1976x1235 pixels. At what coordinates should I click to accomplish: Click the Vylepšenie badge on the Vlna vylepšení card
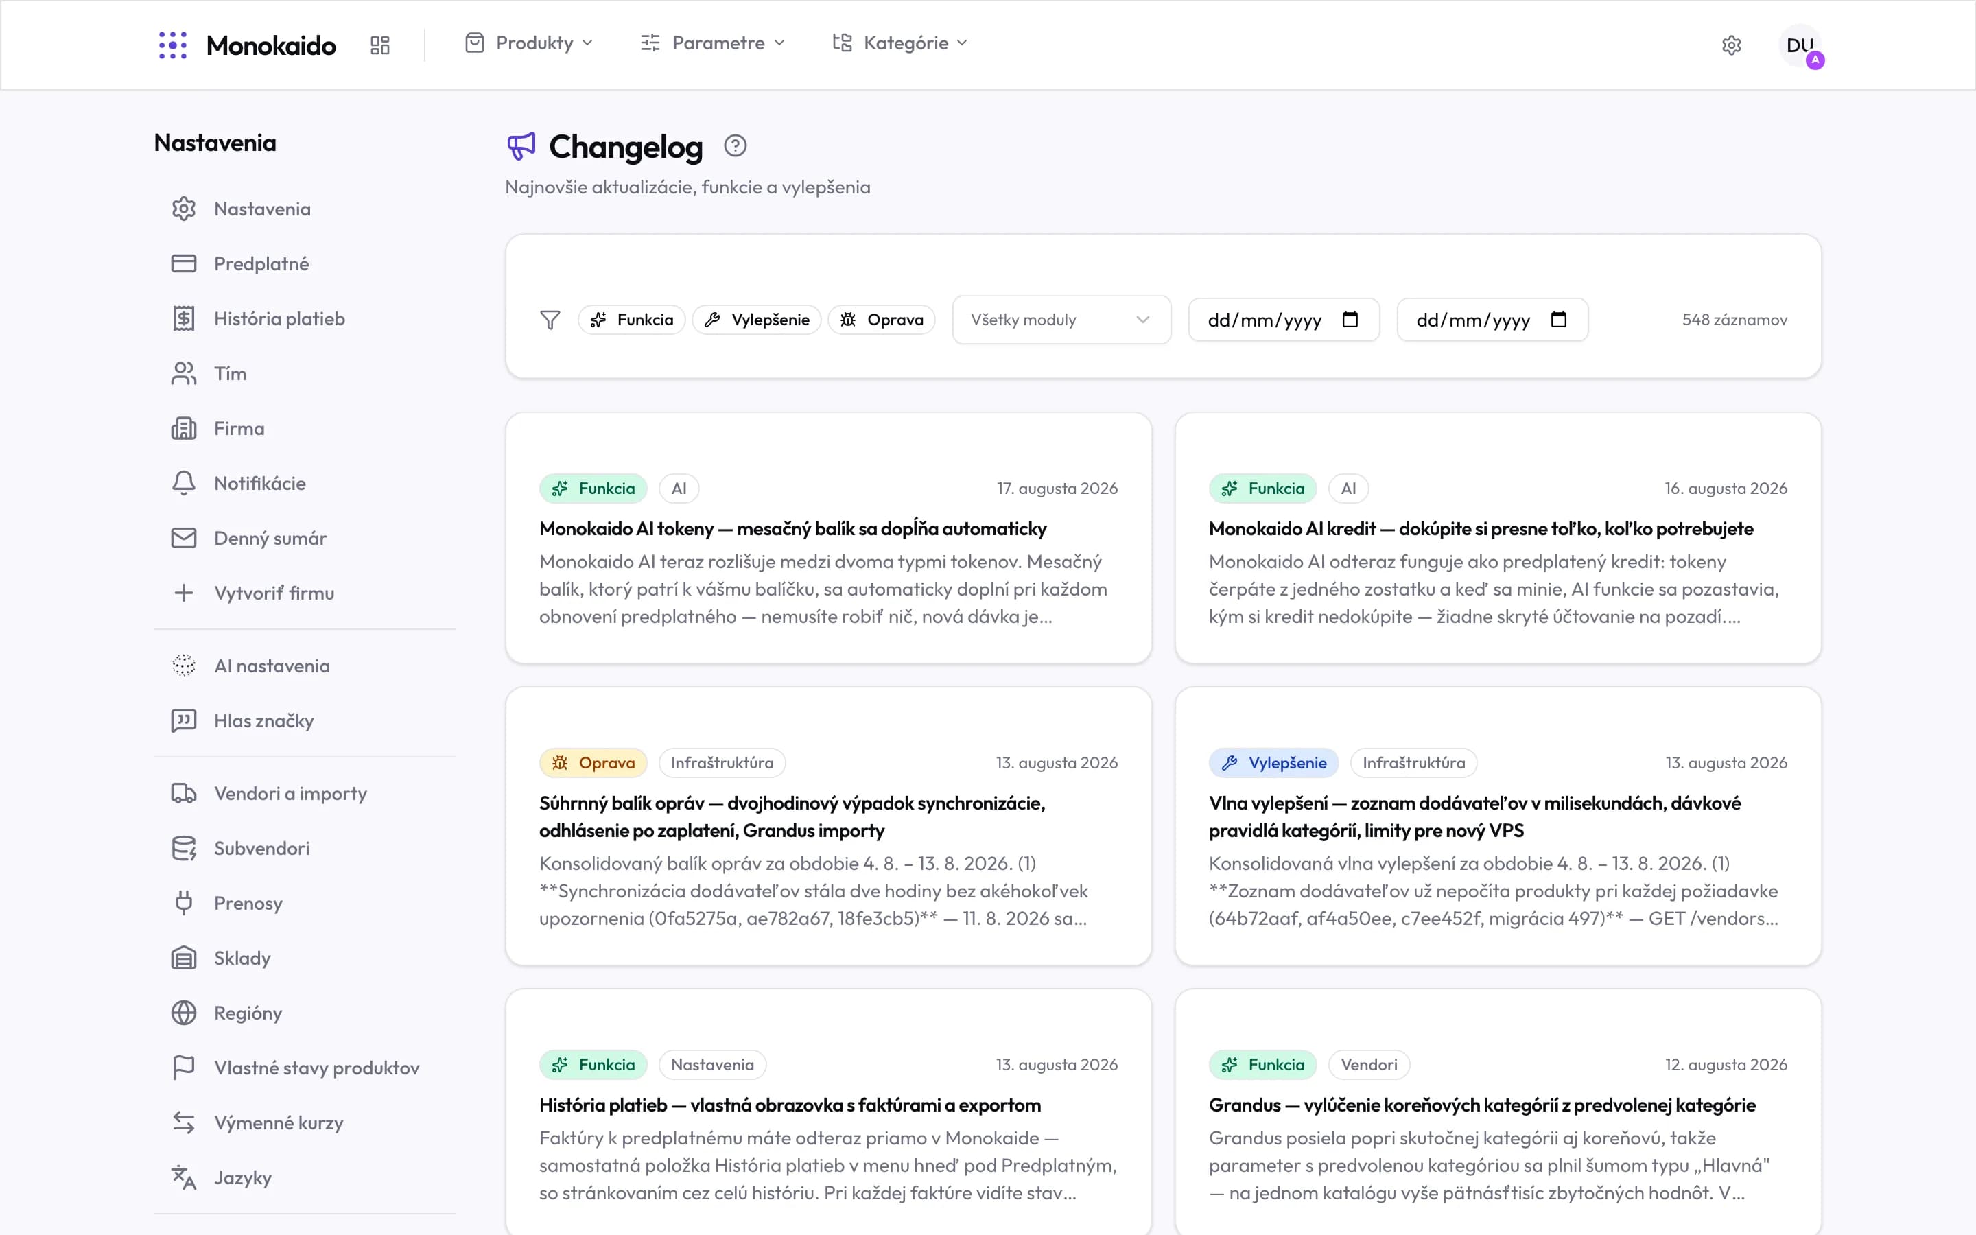coord(1273,763)
